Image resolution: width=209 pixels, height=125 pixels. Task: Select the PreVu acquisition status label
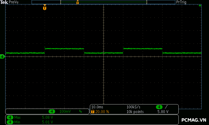pyautogui.click(x=14, y=2)
